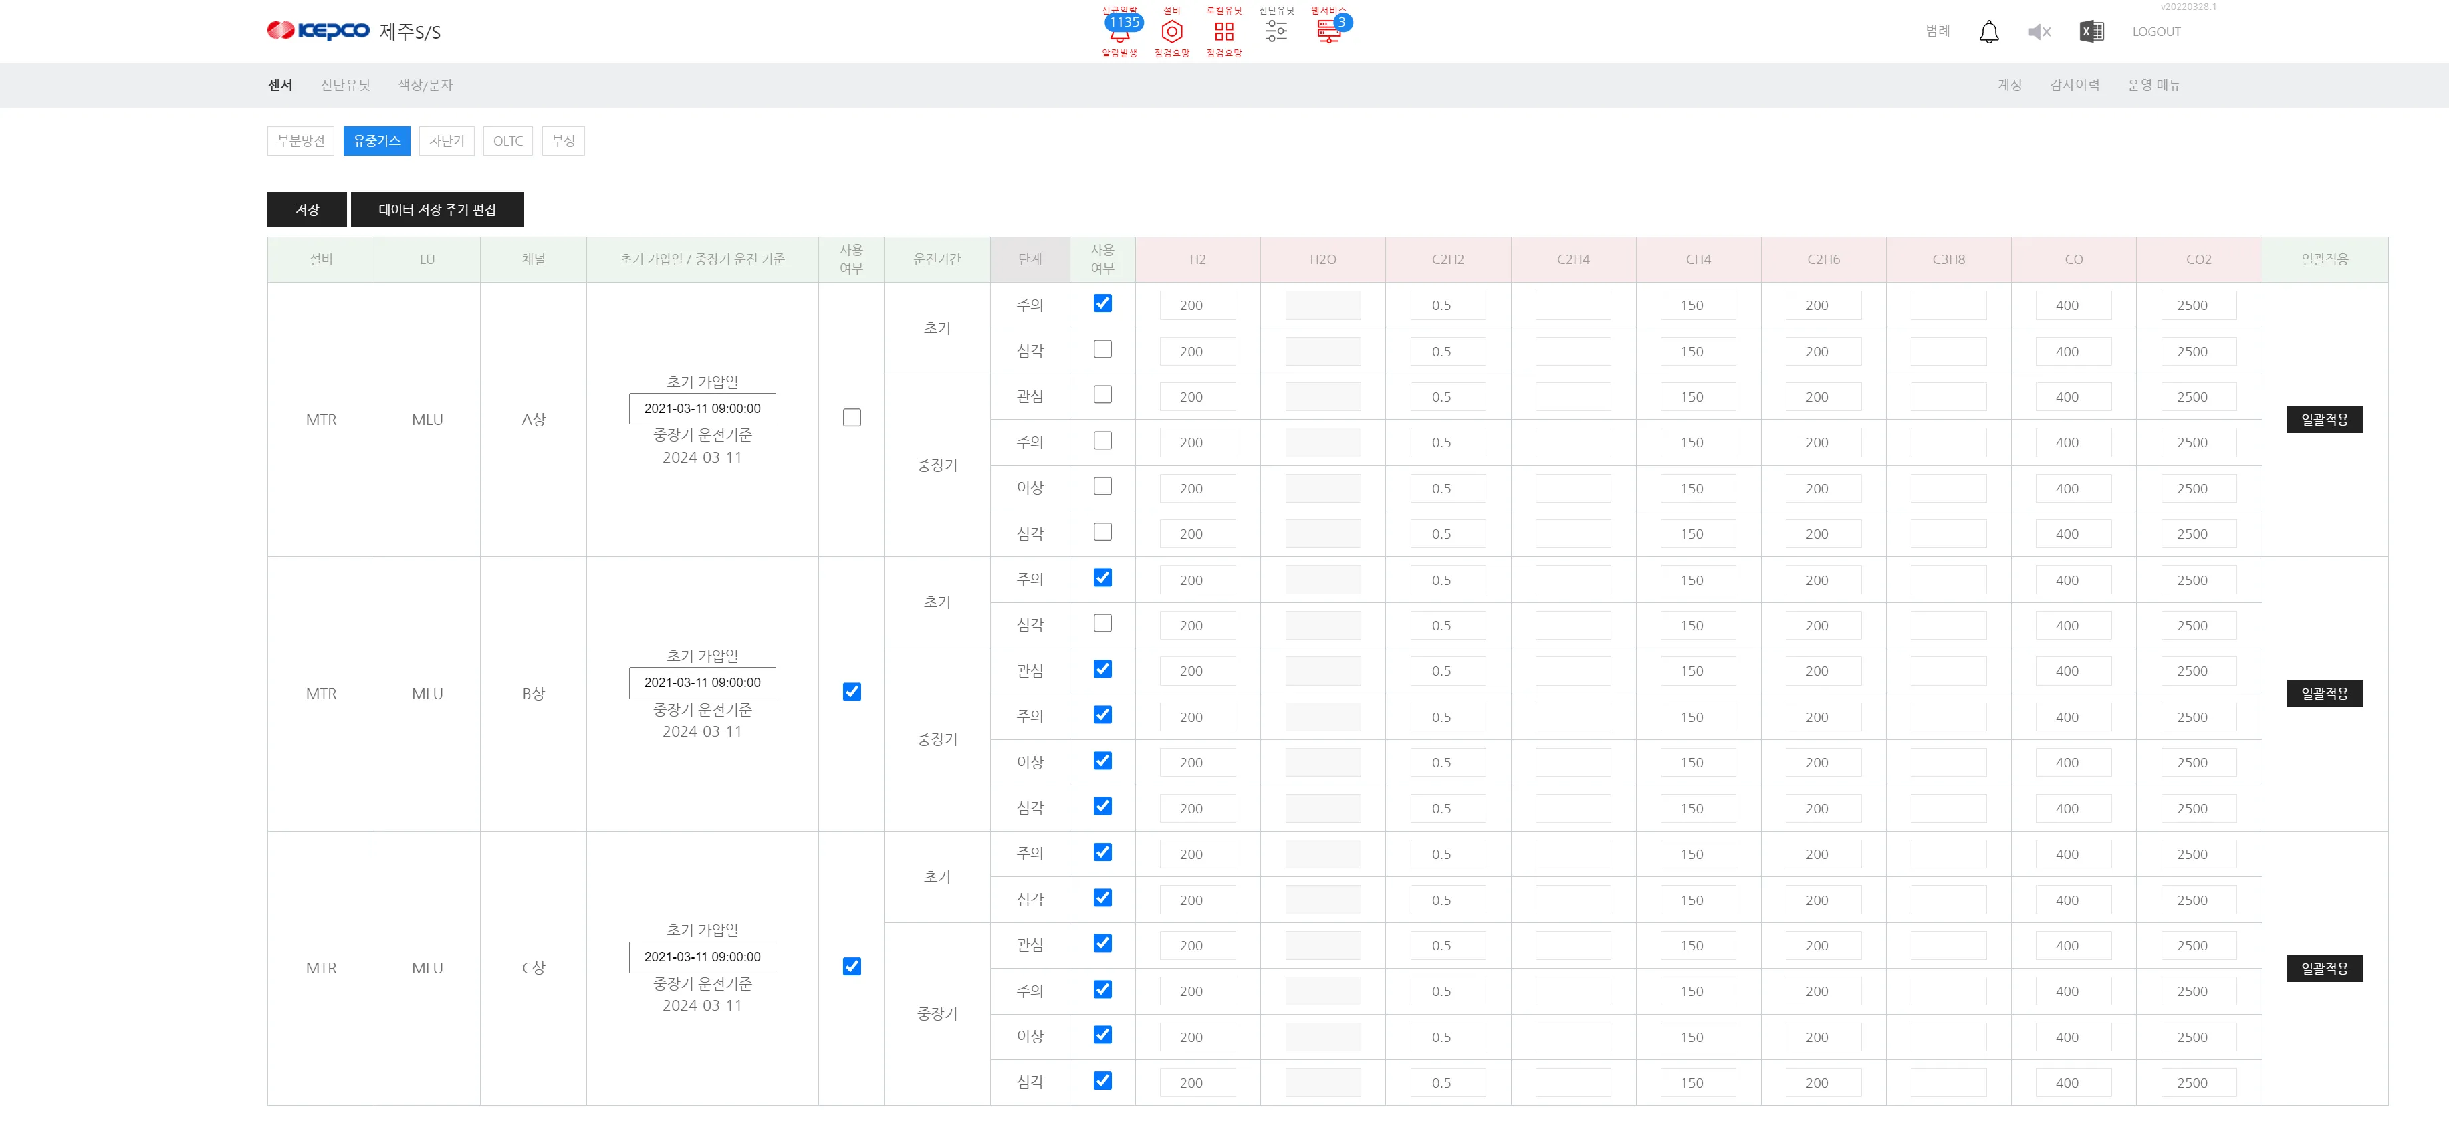Viewport: 2449px width, 1141px height.
Task: Toggle the 사용여부 checkbox for channel A상
Action: pyautogui.click(x=852, y=417)
